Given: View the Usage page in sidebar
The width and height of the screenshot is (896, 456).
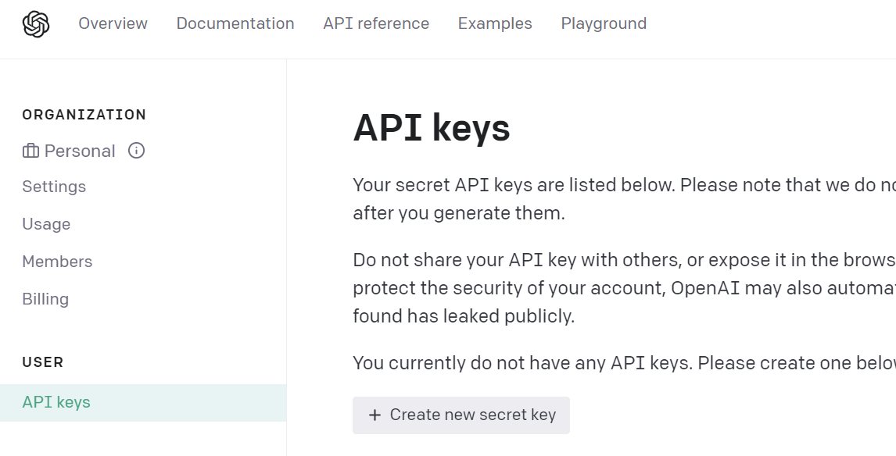Looking at the screenshot, I should (46, 224).
